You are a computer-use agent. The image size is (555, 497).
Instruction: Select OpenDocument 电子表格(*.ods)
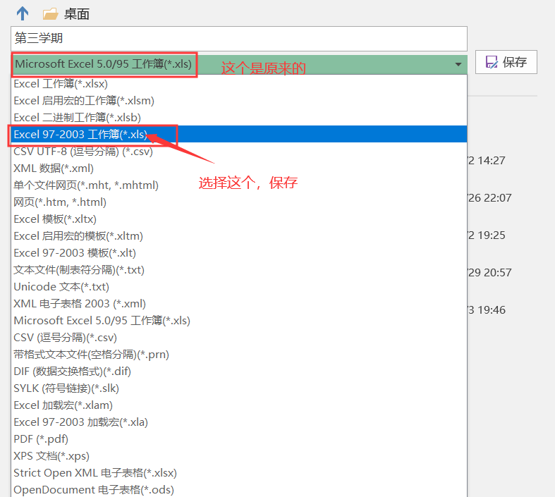239,490
